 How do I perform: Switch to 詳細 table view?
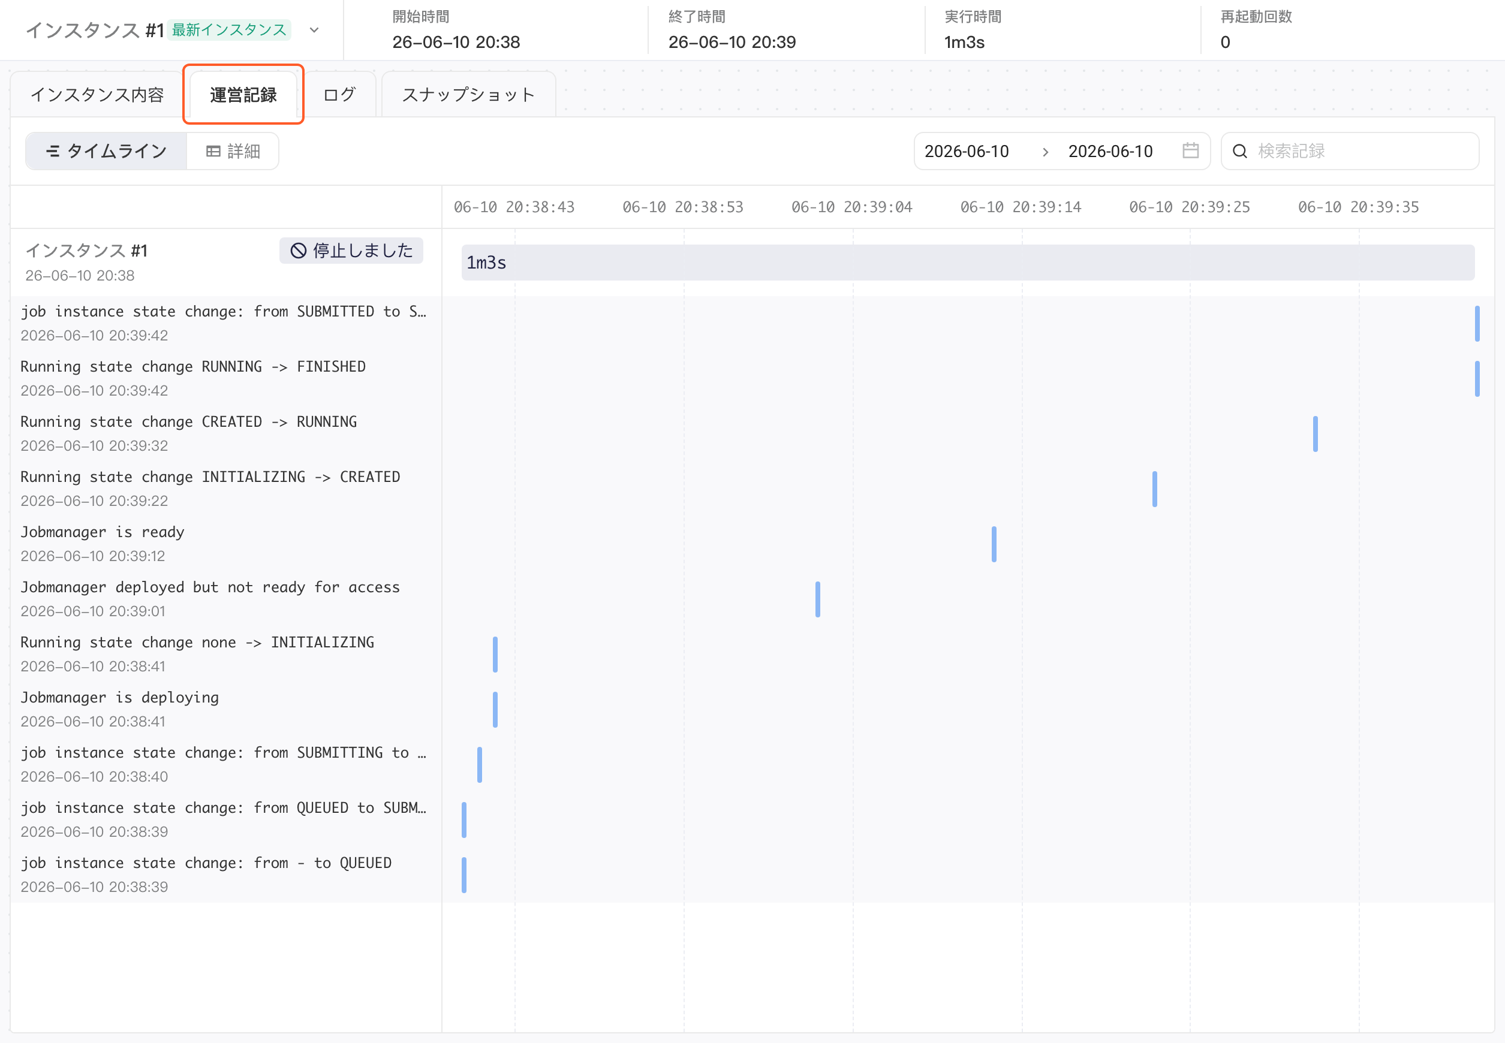point(233,152)
